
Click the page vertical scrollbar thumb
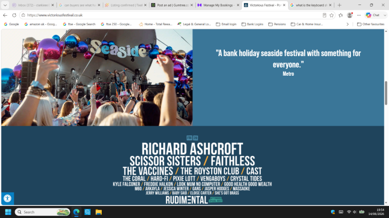[x=386, y=93]
